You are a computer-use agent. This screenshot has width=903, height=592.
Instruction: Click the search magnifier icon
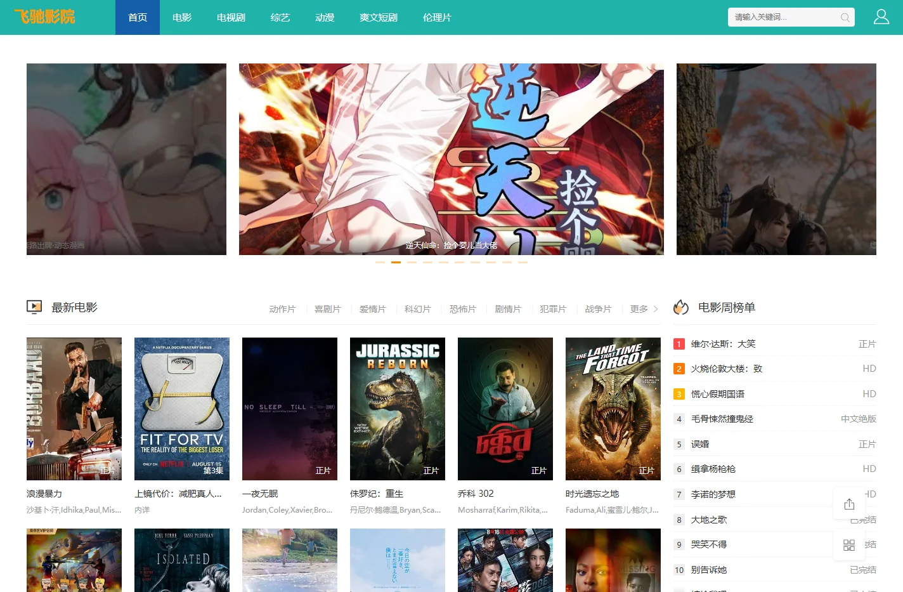pyautogui.click(x=845, y=18)
